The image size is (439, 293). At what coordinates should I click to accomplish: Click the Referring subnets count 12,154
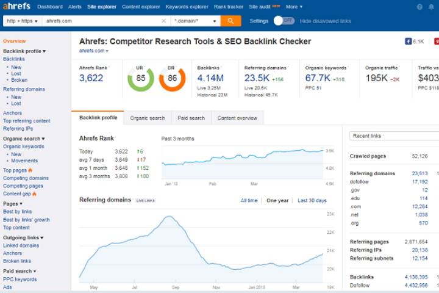point(419,258)
